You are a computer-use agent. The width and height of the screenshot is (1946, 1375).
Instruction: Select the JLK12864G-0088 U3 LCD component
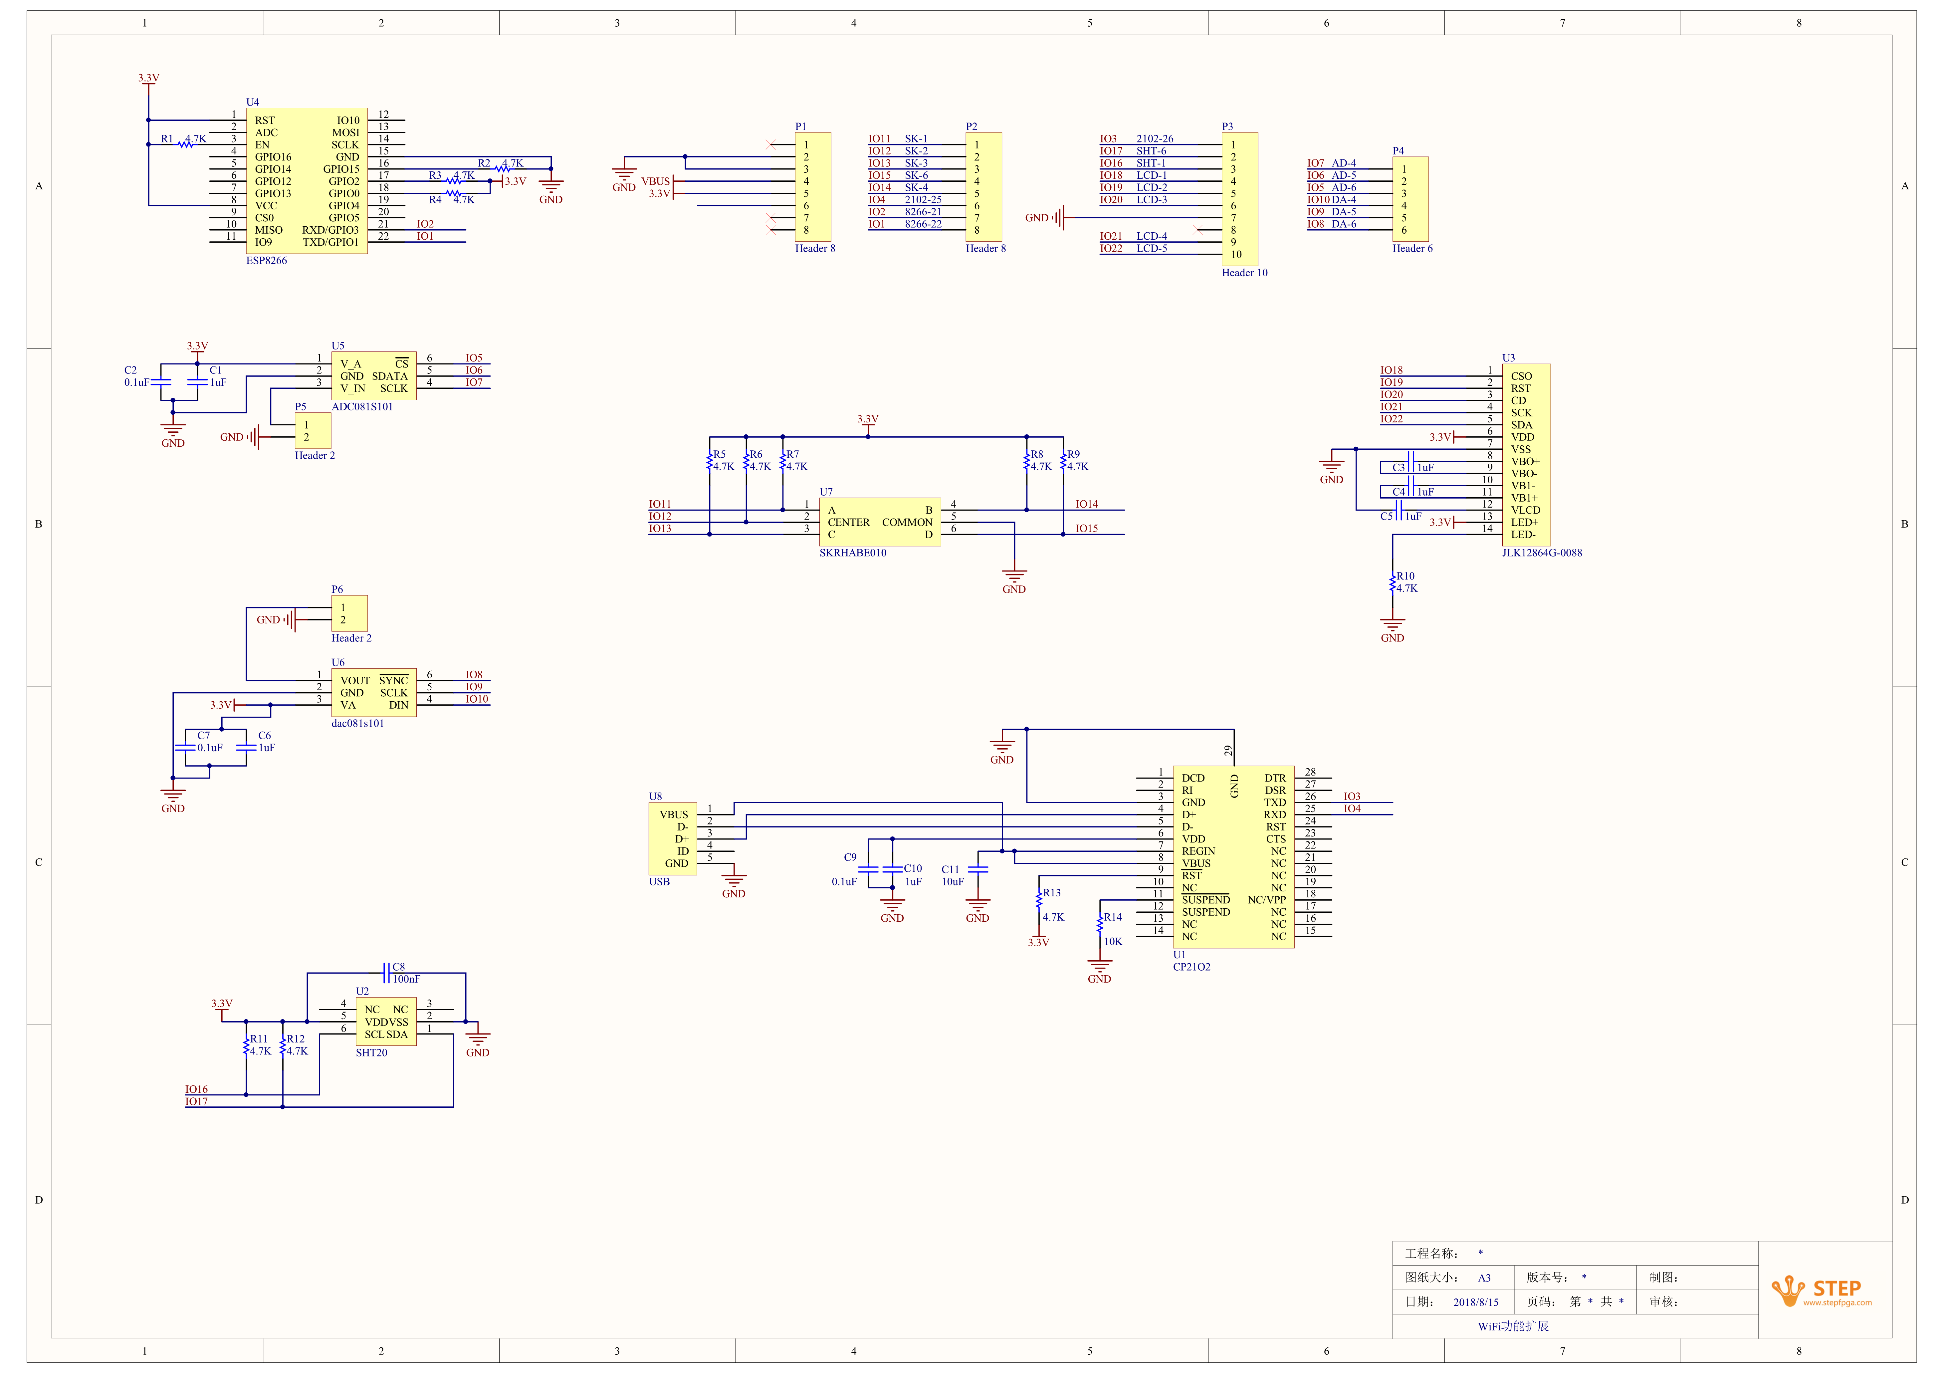coord(1526,455)
